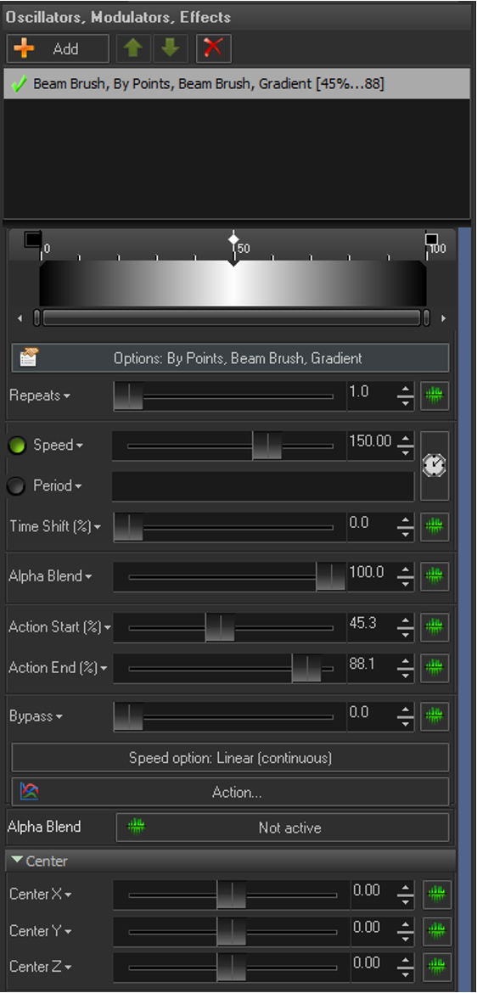The width and height of the screenshot is (477, 993).
Task: Collapse the Center section
Action: pyautogui.click(x=17, y=861)
